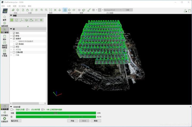192x127 pixels.
Task: Uncheck the 相机 (Cameras) layer checkbox
Action: pos(14,33)
